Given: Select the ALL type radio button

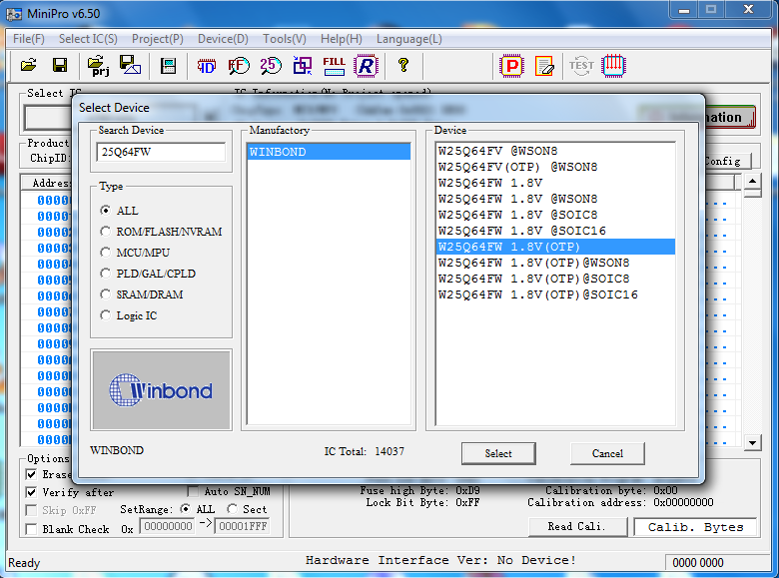Looking at the screenshot, I should [105, 211].
